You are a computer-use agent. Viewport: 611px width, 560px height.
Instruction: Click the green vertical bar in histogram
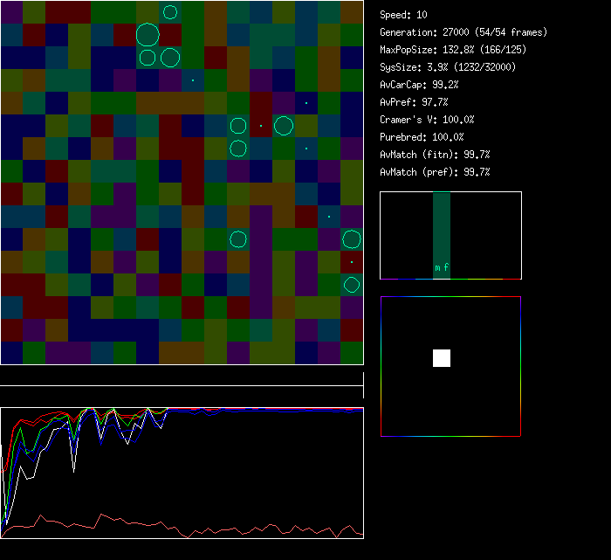442,227
